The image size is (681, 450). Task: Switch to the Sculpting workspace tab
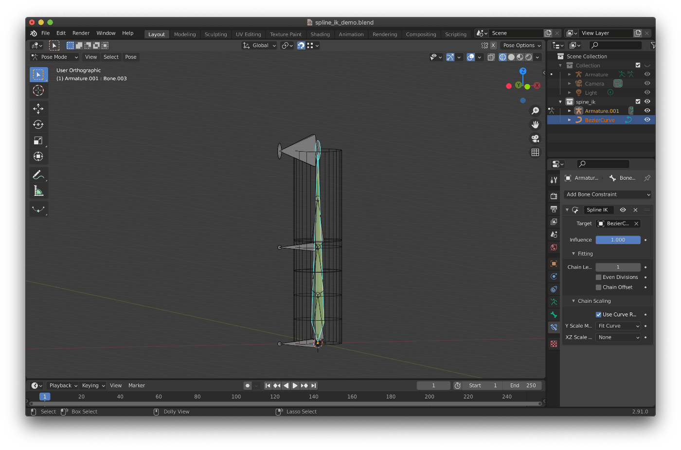coord(215,35)
